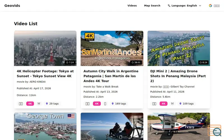Click the 4K badge on Patagonia card

coord(97,104)
